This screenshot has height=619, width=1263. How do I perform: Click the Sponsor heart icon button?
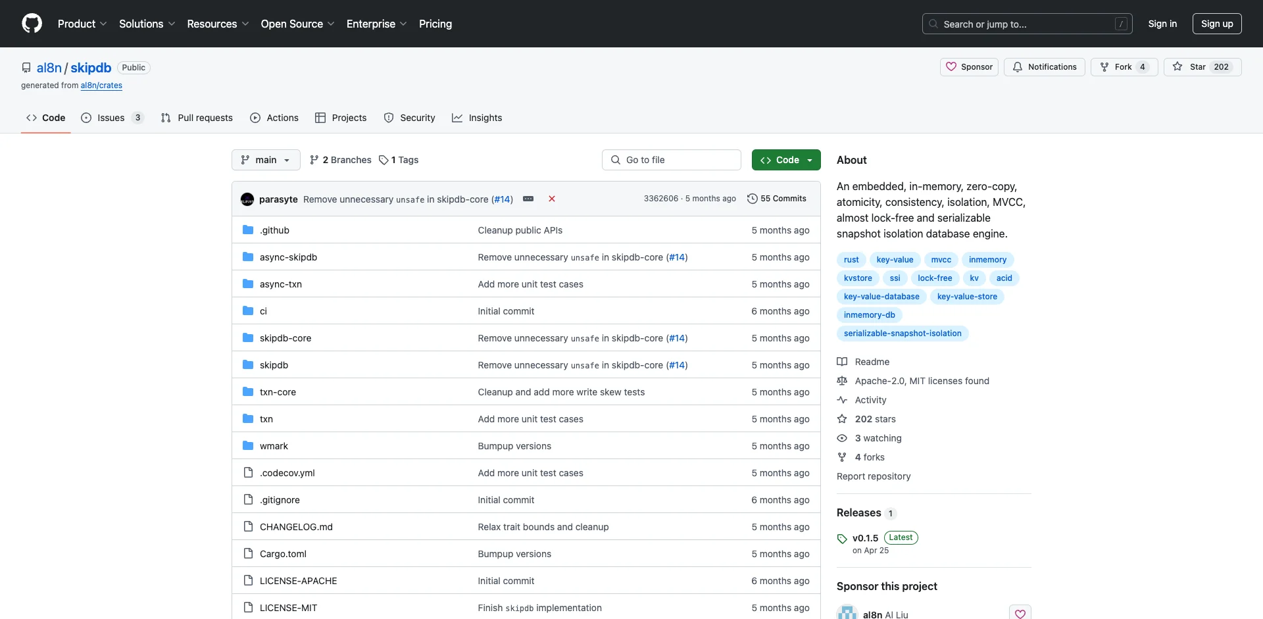coord(969,67)
